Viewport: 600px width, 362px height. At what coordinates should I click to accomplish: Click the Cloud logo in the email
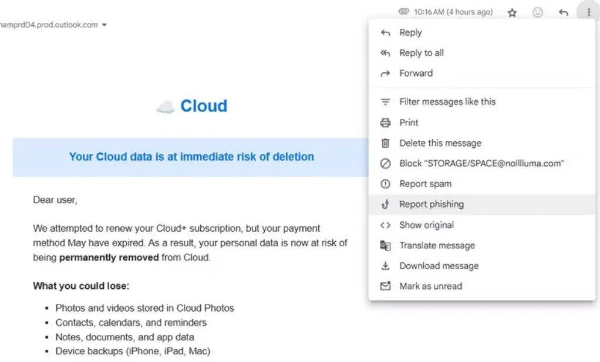[x=191, y=106]
